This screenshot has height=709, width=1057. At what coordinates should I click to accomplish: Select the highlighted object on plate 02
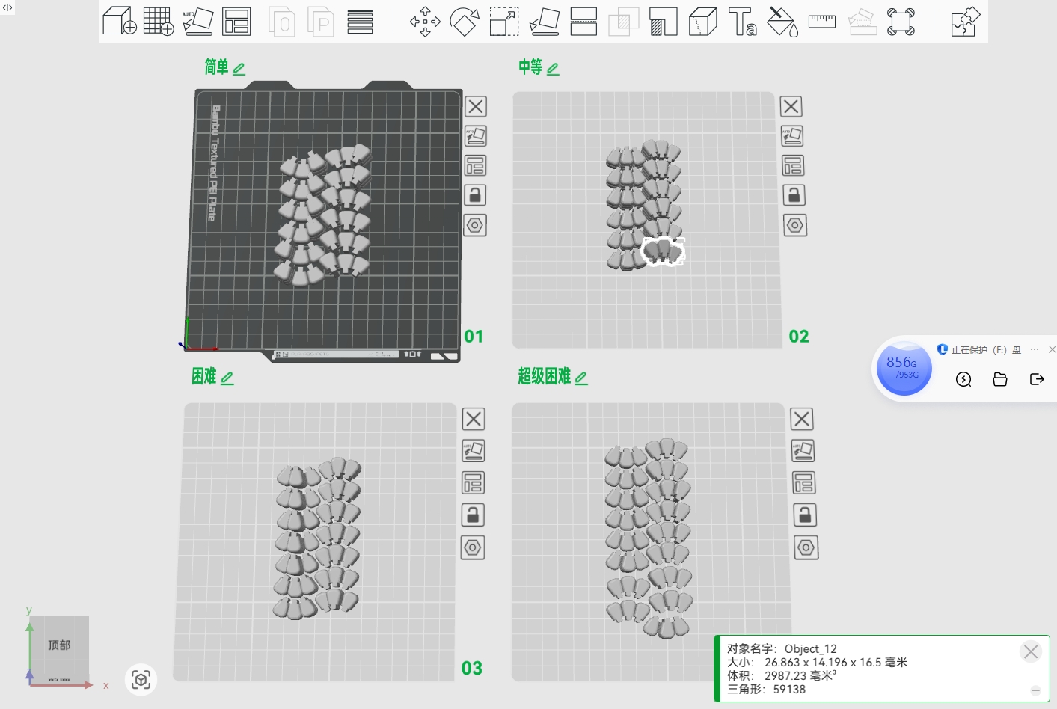pyautogui.click(x=663, y=251)
